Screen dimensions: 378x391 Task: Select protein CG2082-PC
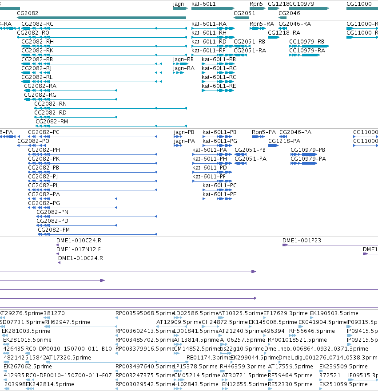click(x=44, y=132)
